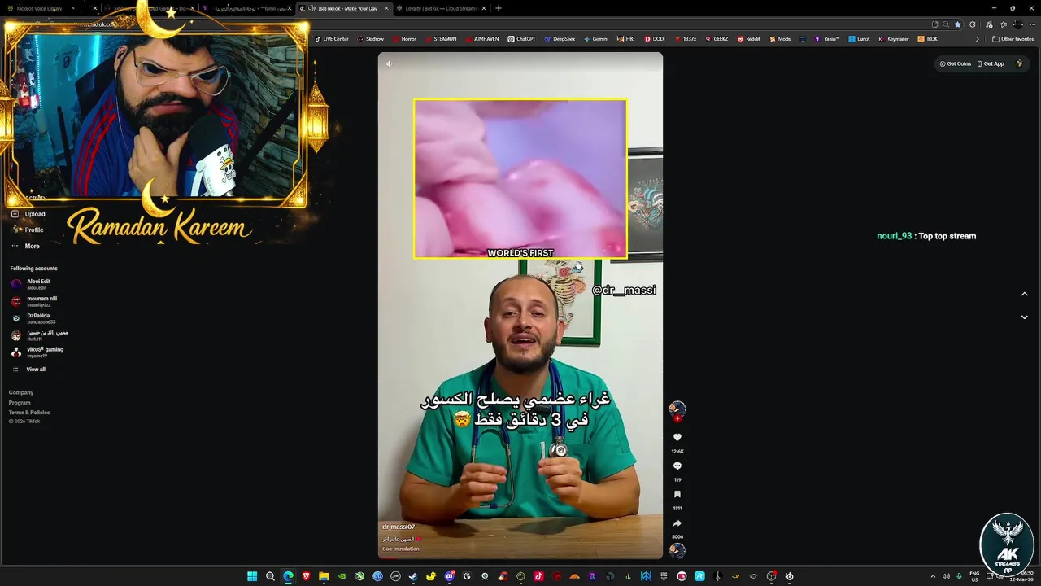
Task: Open Gemini bookmark
Action: [595, 39]
